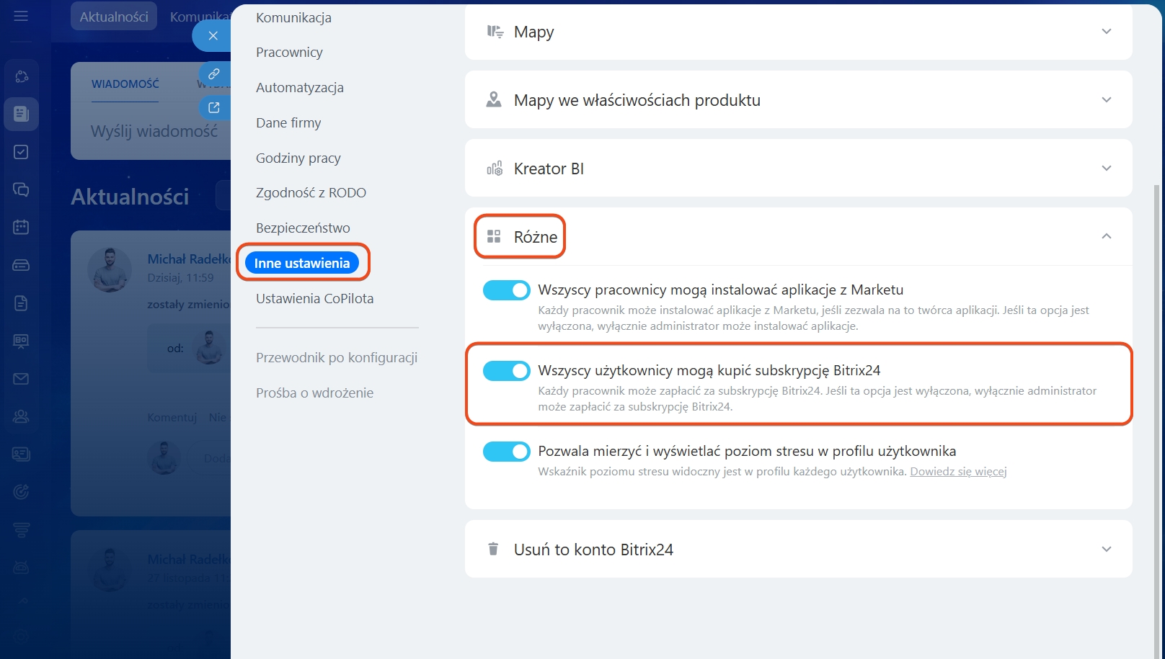Screen dimensions: 1165x659
Task: Open Michał Radełko's profile from today's post
Action: click(x=189, y=259)
